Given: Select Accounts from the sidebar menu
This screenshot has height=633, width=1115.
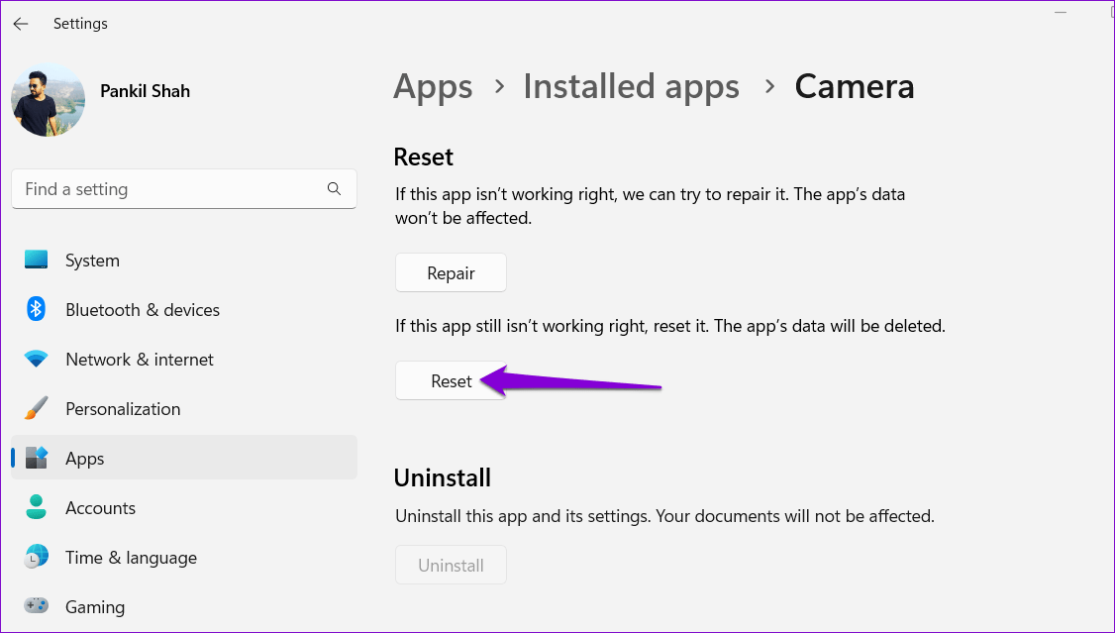Looking at the screenshot, I should 100,507.
